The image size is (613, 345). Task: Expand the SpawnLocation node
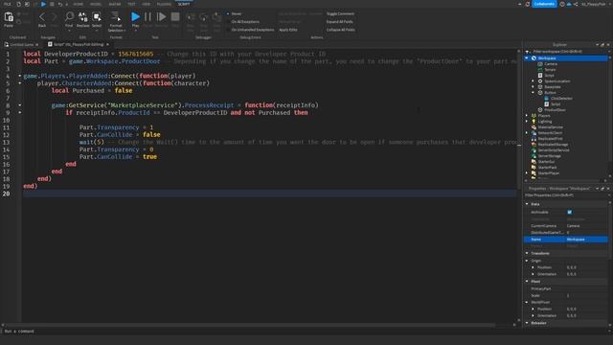tap(534, 80)
